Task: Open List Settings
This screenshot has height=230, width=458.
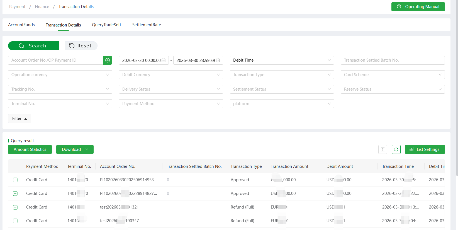Action: pos(425,149)
